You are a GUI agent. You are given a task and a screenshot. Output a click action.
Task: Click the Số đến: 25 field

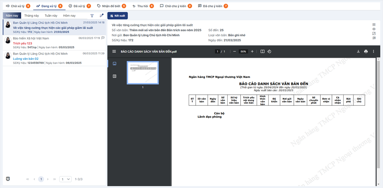216,30
